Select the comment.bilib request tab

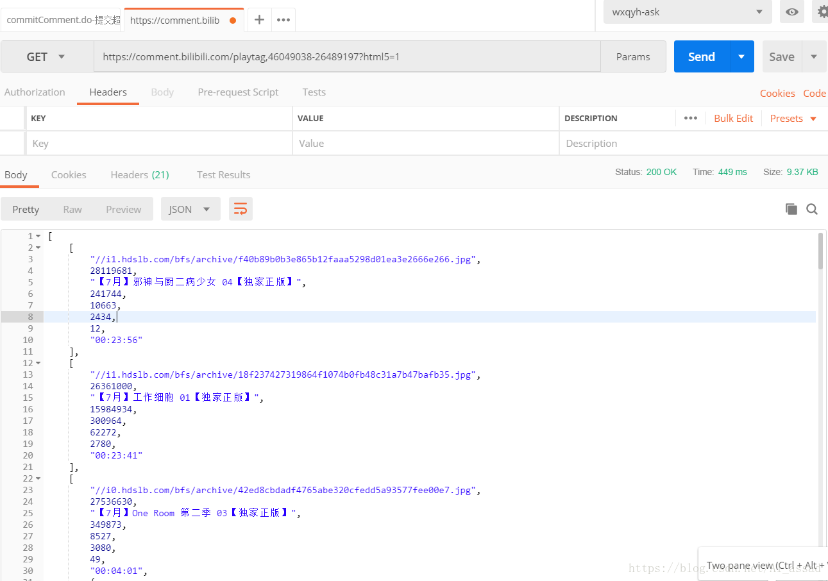[183, 20]
